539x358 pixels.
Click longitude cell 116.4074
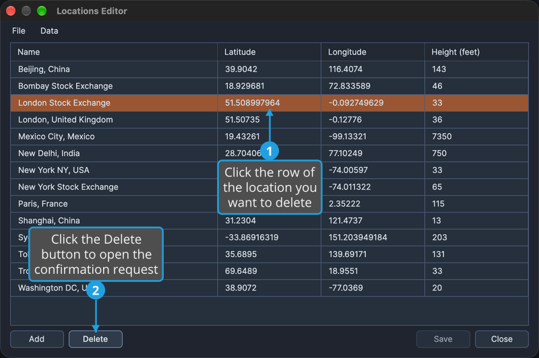[x=373, y=69]
